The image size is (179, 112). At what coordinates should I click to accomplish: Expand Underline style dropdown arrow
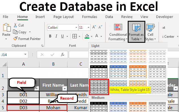[67, 36]
